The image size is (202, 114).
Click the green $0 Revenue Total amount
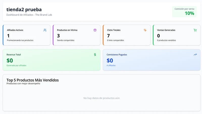pos(10,61)
